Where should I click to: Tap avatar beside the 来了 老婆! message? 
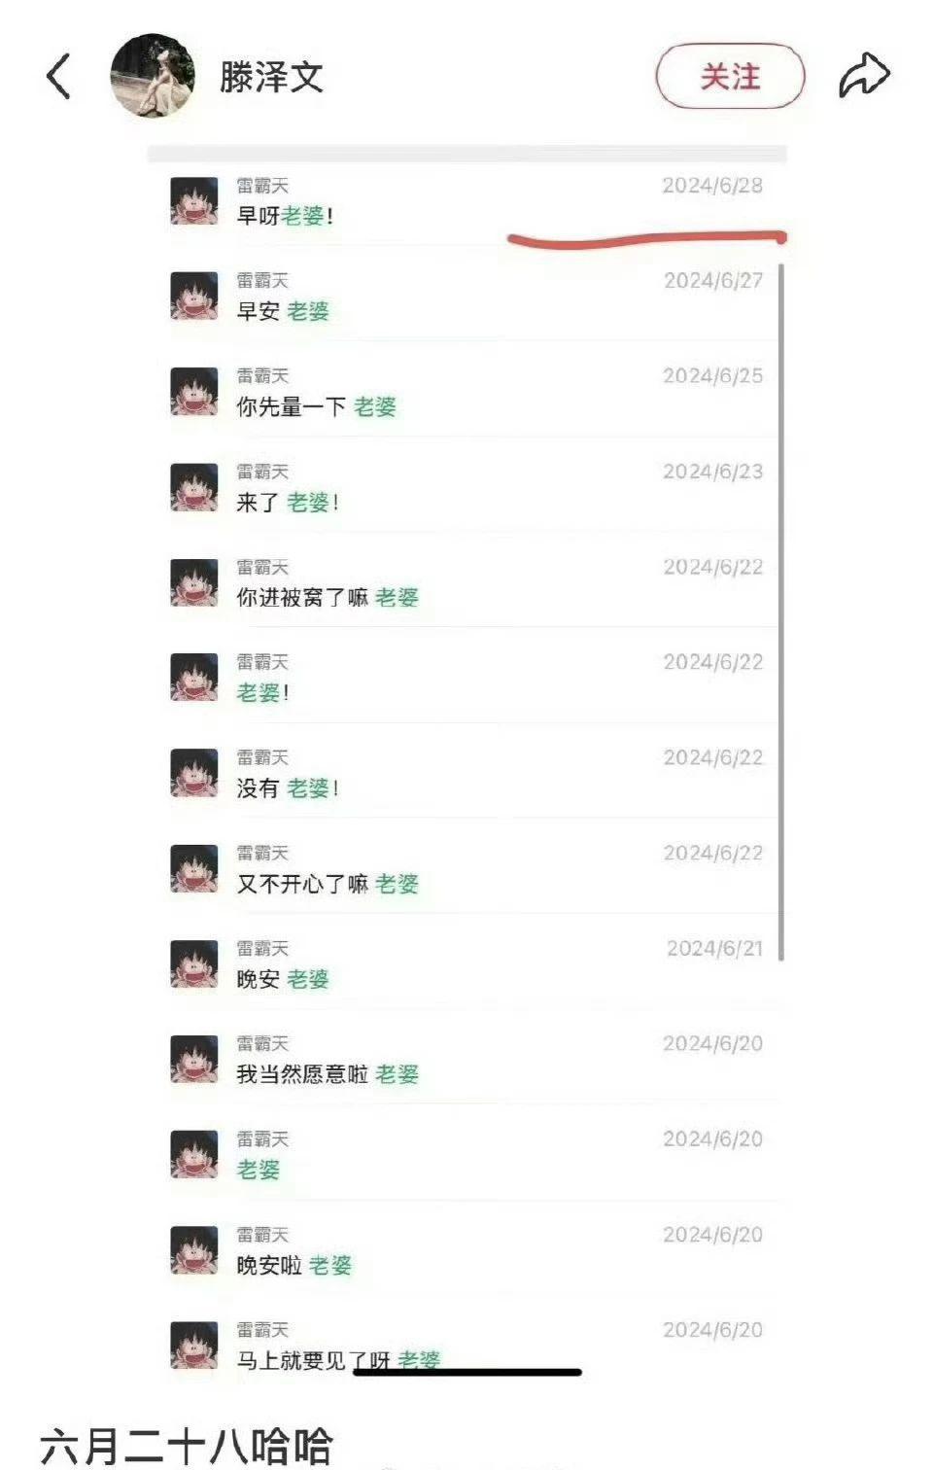click(x=194, y=487)
